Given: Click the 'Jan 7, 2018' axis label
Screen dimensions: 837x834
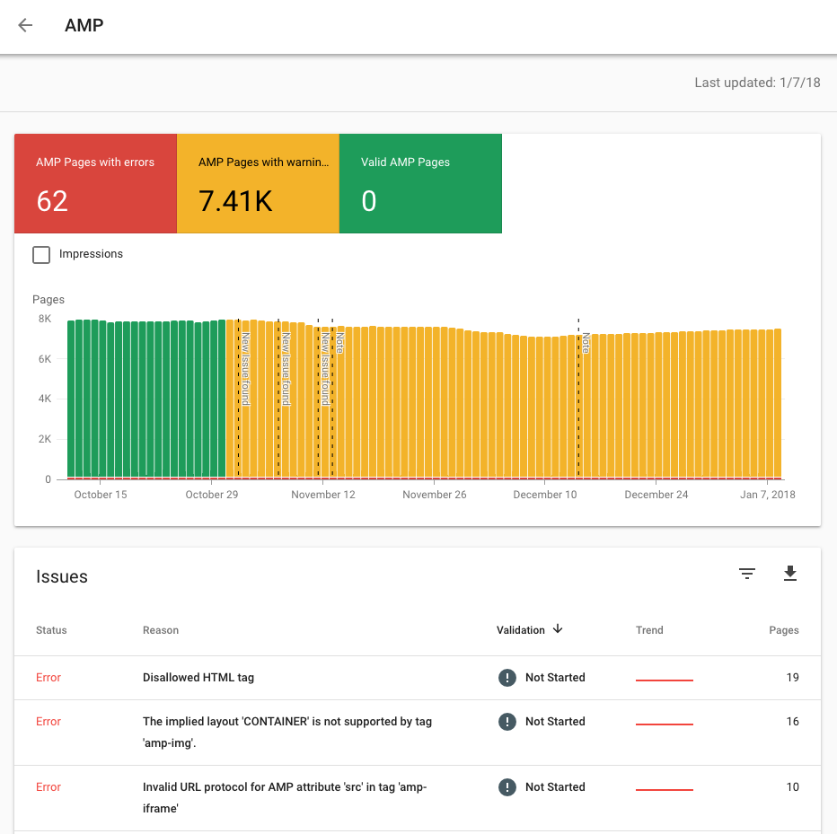Looking at the screenshot, I should [x=767, y=495].
